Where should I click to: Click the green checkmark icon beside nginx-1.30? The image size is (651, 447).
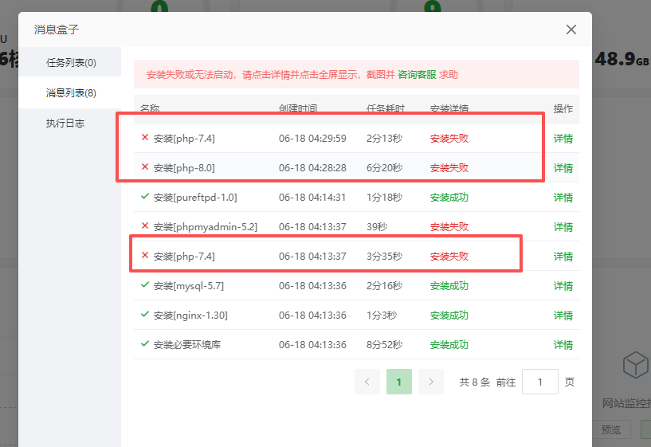click(145, 314)
